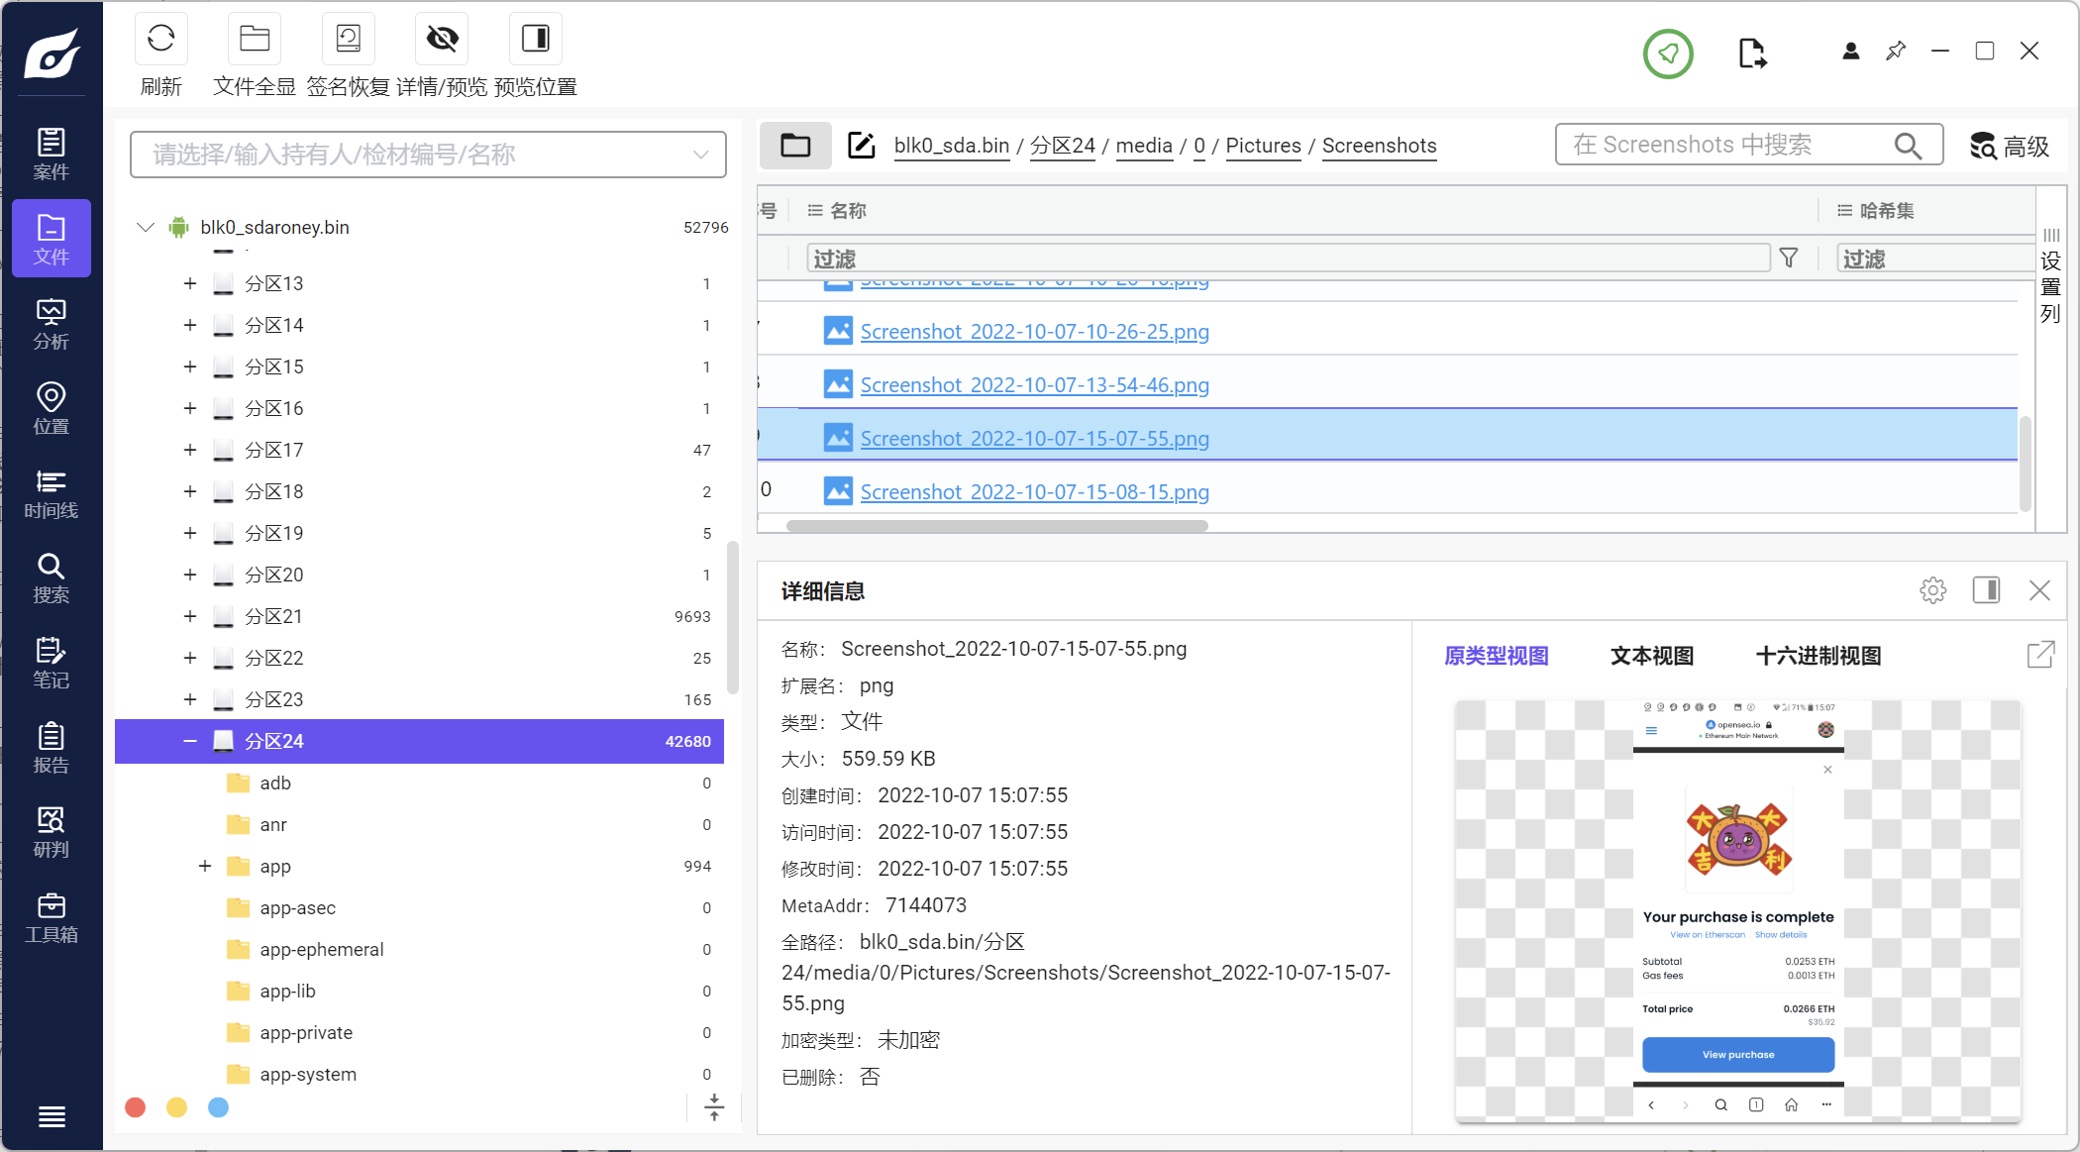Image resolution: width=2080 pixels, height=1152 pixels.
Task: Open the 报告 sidebar section
Action: (x=52, y=747)
